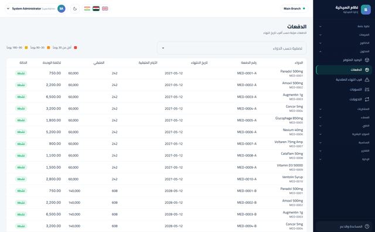Image resolution: width=375 pixels, height=232 pixels.
Task: Open الرصيد المتوفر cube icon in sidebar
Action: (367, 60)
